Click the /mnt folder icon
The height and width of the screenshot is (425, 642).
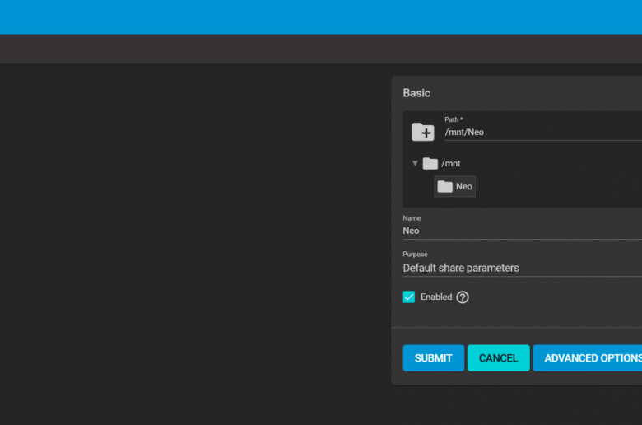click(430, 164)
